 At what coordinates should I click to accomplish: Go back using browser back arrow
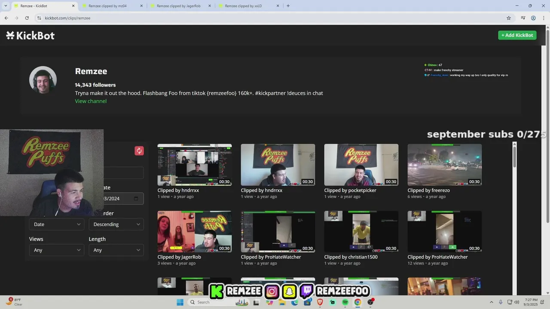[6, 18]
